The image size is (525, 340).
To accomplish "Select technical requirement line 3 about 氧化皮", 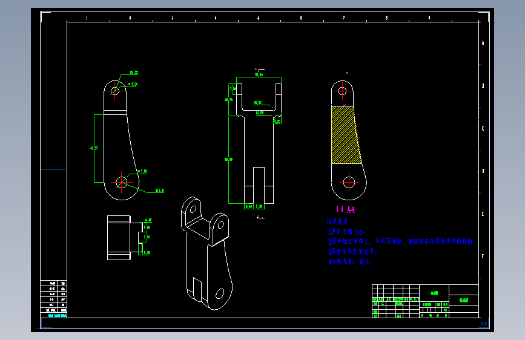I will pos(352,251).
